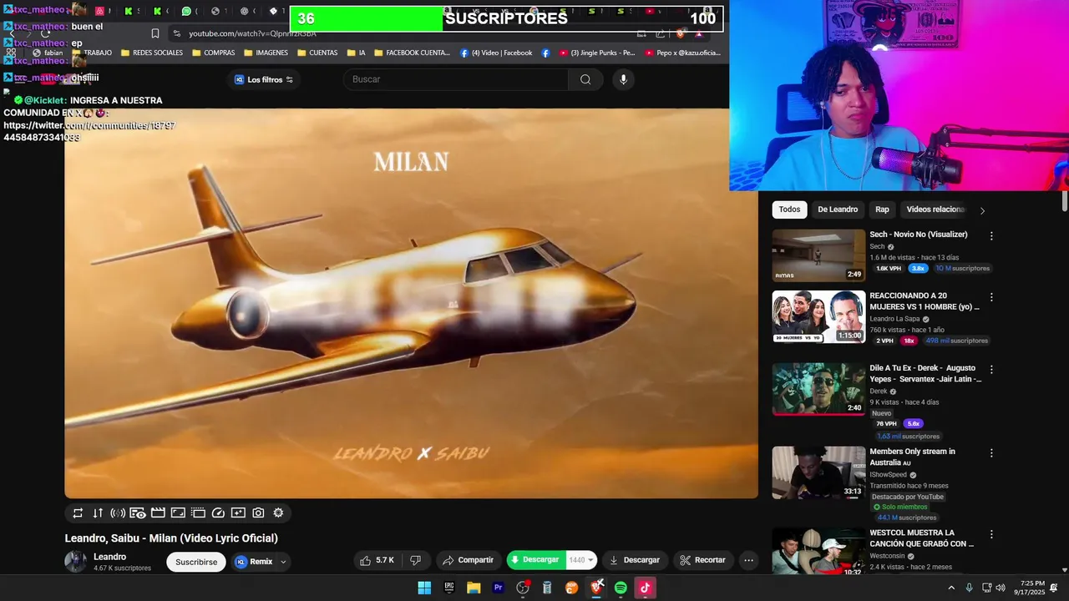1069x601 pixels.
Task: Open the Dile A Tu Ex video thumbnail
Action: (818, 389)
